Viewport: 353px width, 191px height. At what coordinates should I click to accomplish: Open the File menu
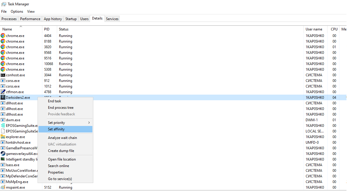click(x=4, y=12)
